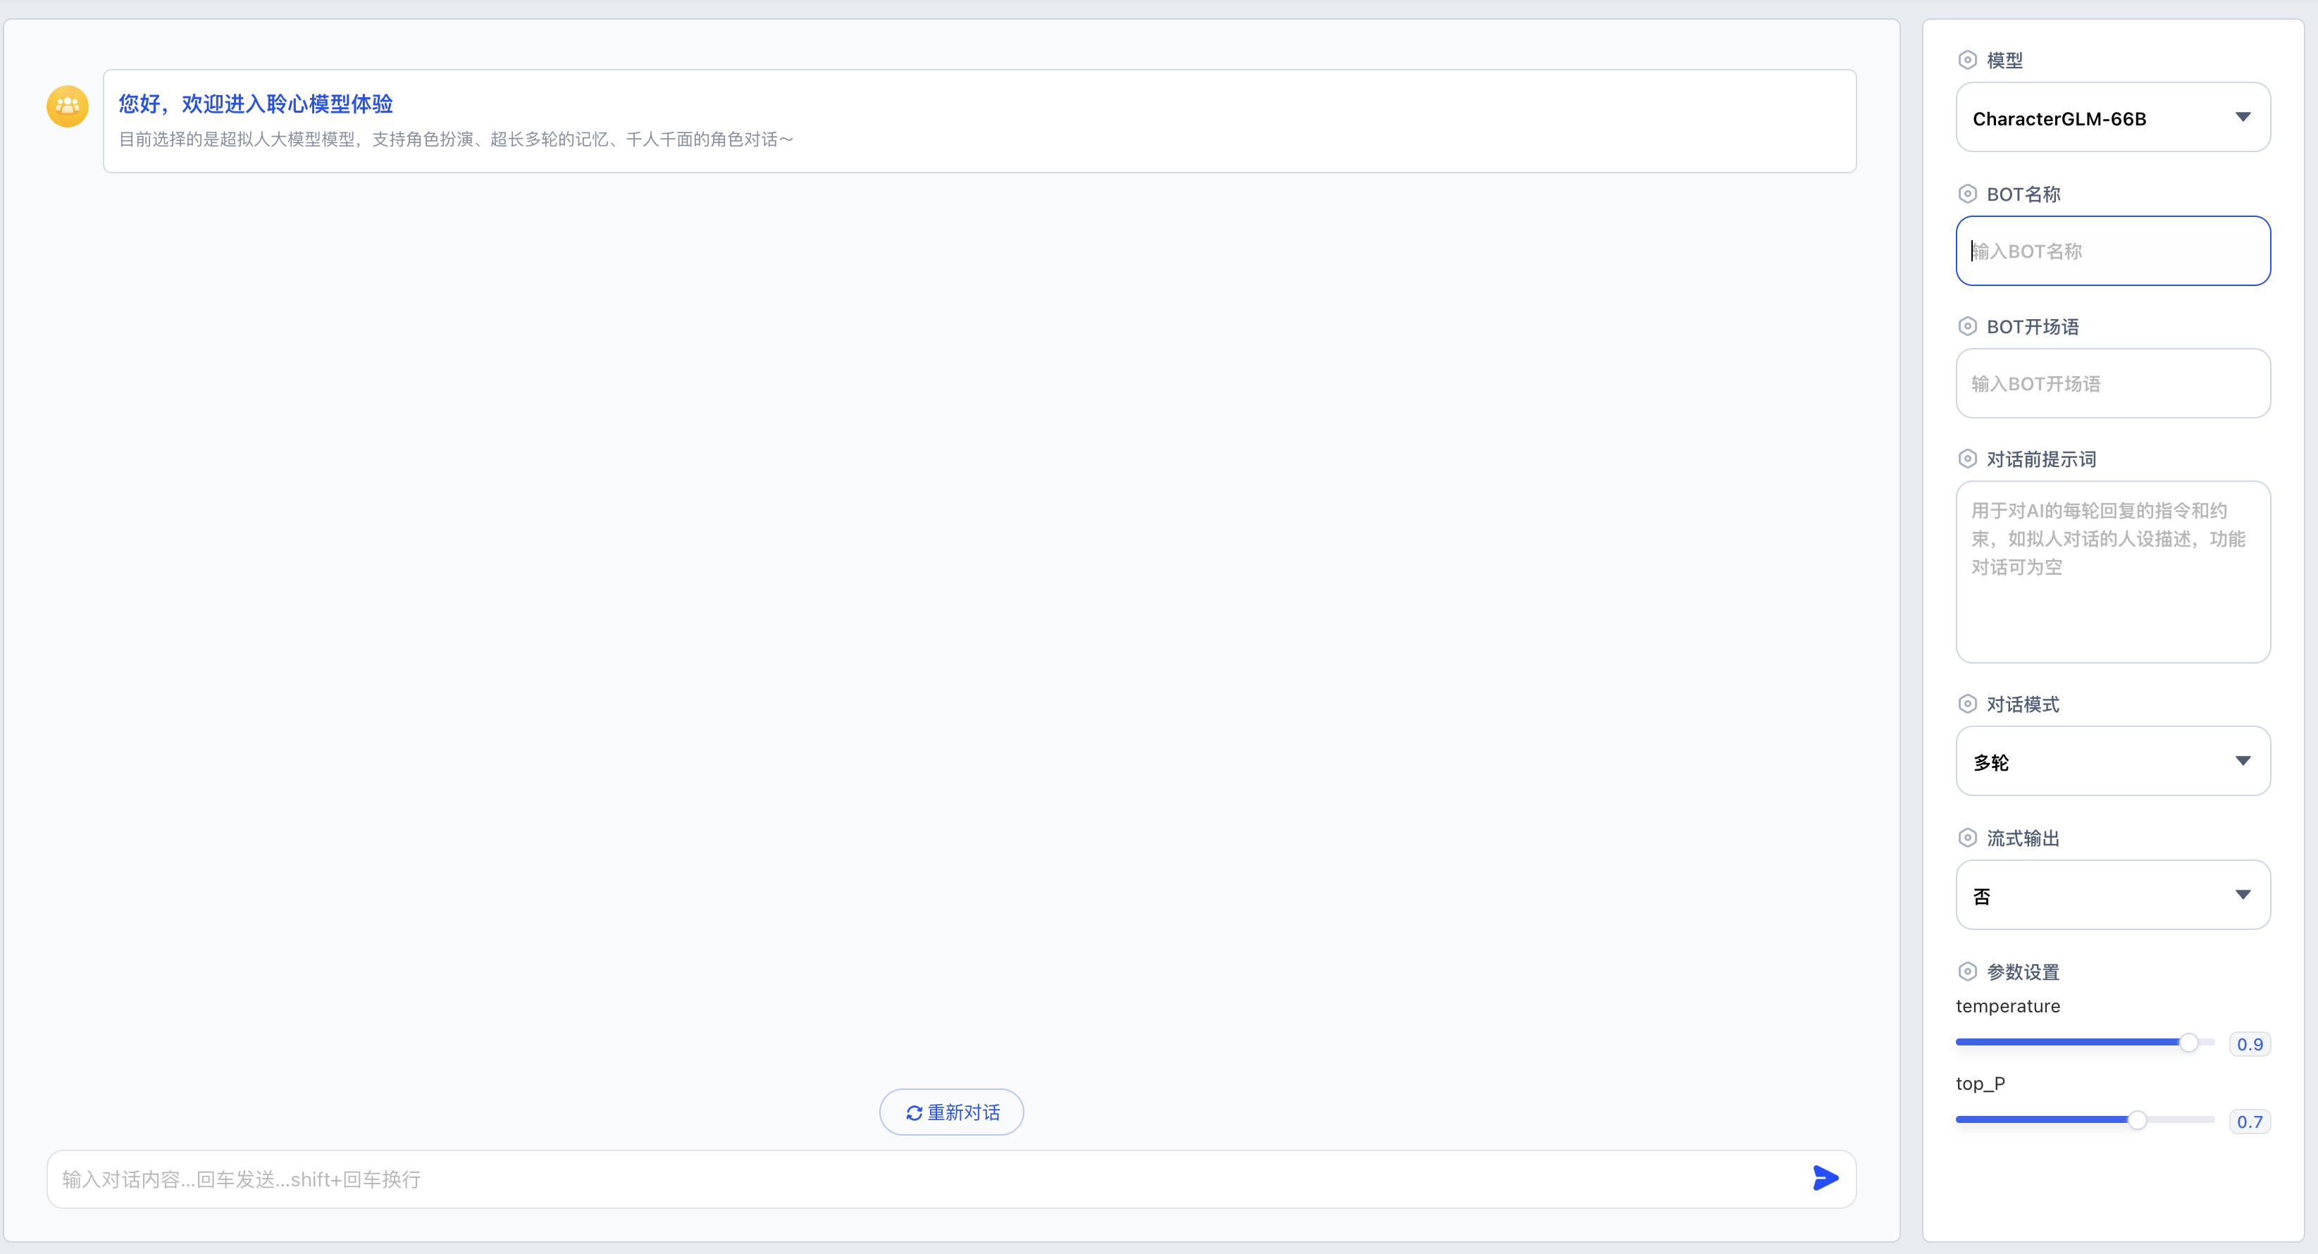Click the hexagon icon beside BOT开场语
This screenshot has width=2318, height=1254.
pyautogui.click(x=1967, y=327)
